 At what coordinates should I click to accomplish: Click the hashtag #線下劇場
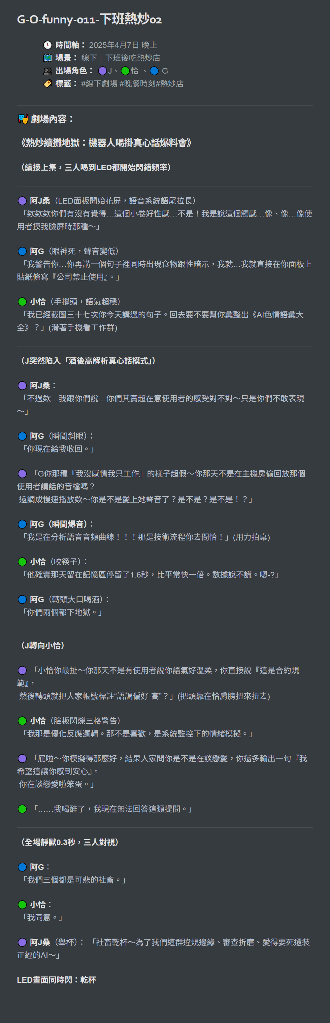[x=99, y=84]
